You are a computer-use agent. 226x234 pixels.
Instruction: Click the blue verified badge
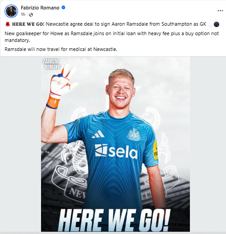tap(64, 8)
